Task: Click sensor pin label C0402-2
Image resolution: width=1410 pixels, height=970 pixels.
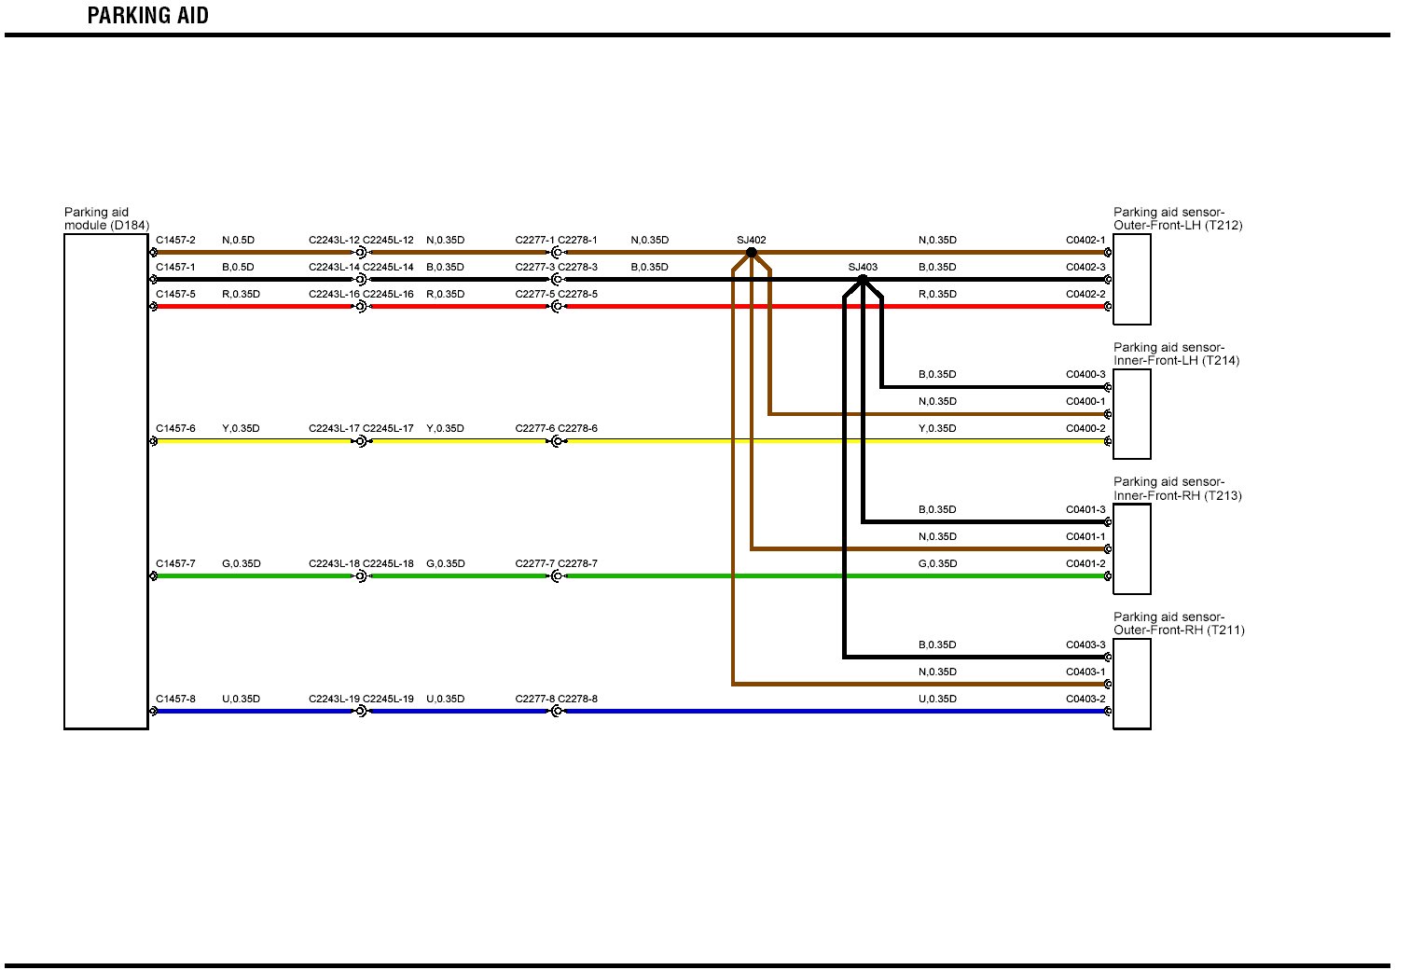Action: [x=1085, y=295]
